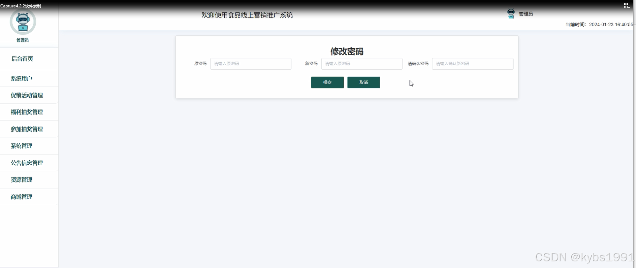Focus the 原密码 input field
Screen dimensions: 636x268
pyautogui.click(x=251, y=64)
